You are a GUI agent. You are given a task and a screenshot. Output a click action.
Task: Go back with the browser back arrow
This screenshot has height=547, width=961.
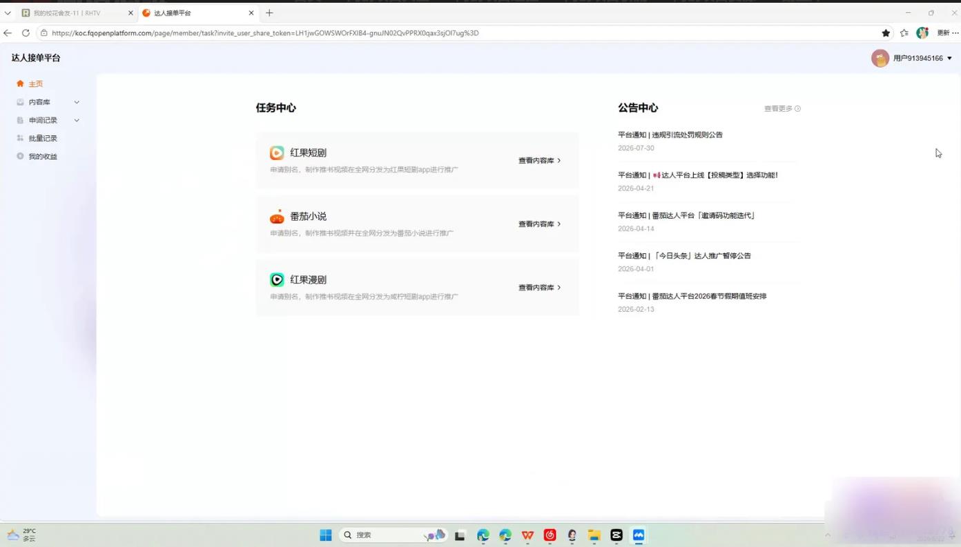click(8, 32)
